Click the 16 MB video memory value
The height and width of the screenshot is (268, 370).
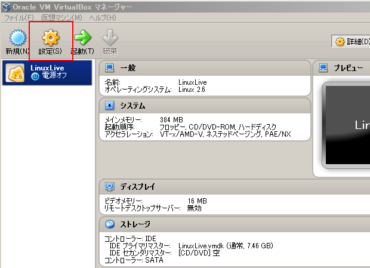198,201
